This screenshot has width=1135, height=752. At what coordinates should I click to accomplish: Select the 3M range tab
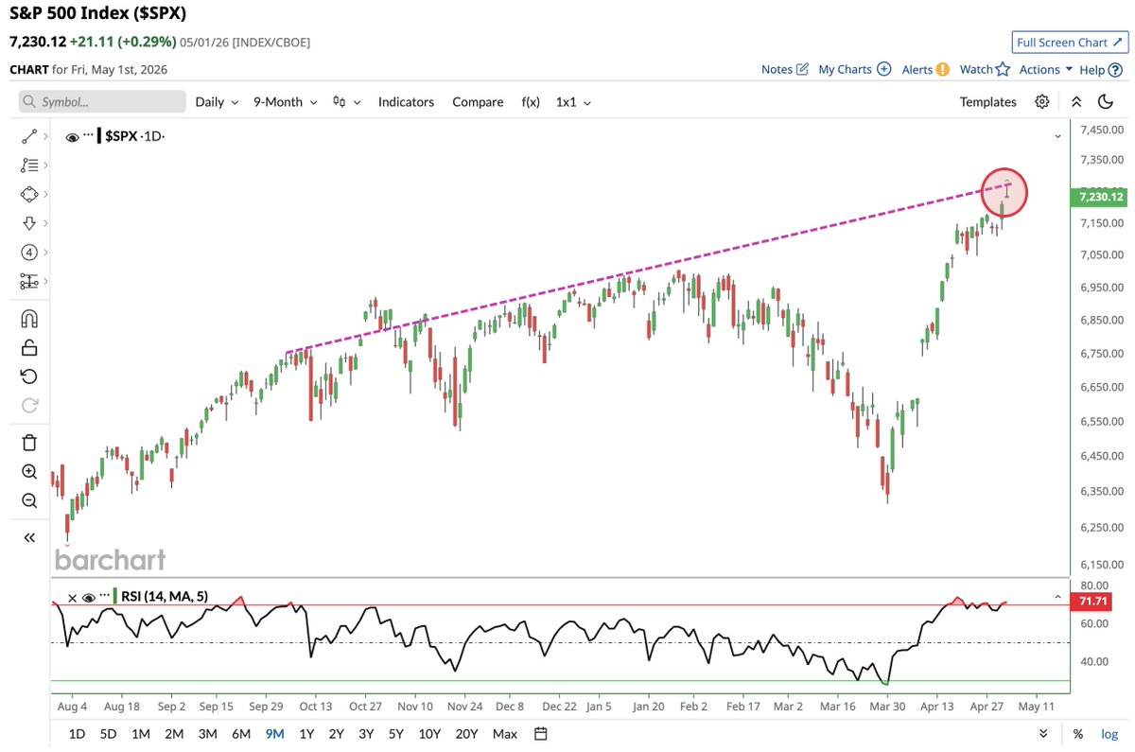click(x=207, y=734)
